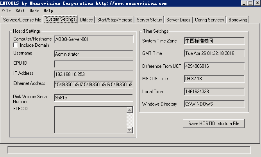Click the Ethernet Address field
Image resolution: width=261 pixels, height=157 pixels.
(93, 85)
